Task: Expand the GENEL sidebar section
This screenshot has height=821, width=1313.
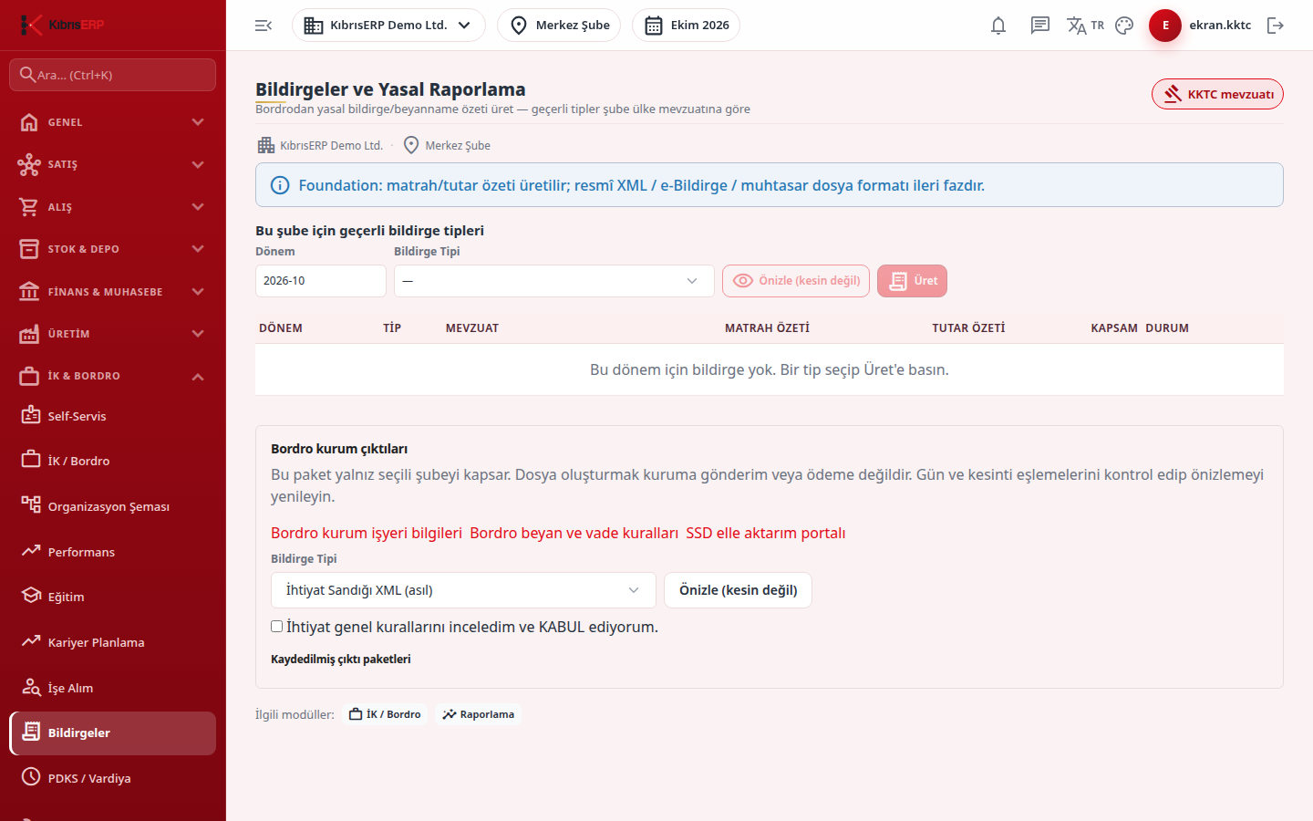Action: point(112,122)
